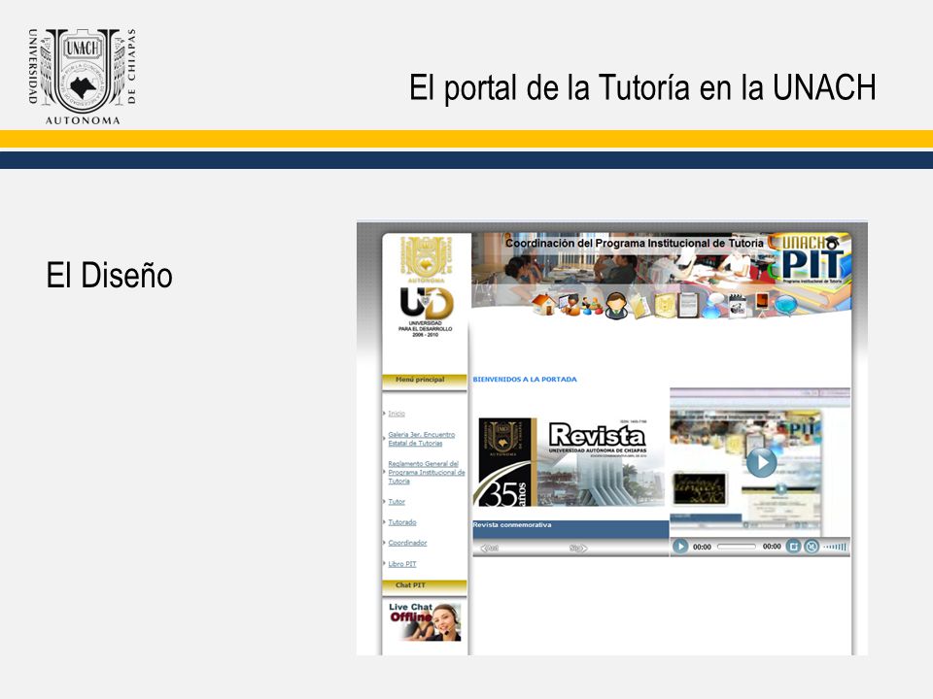Click the UNACH PIT logo in banner
The width and height of the screenshot is (933, 699).
click(x=811, y=258)
